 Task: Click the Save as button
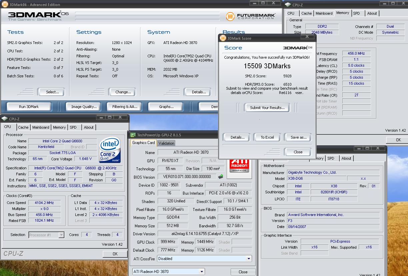pos(298,137)
